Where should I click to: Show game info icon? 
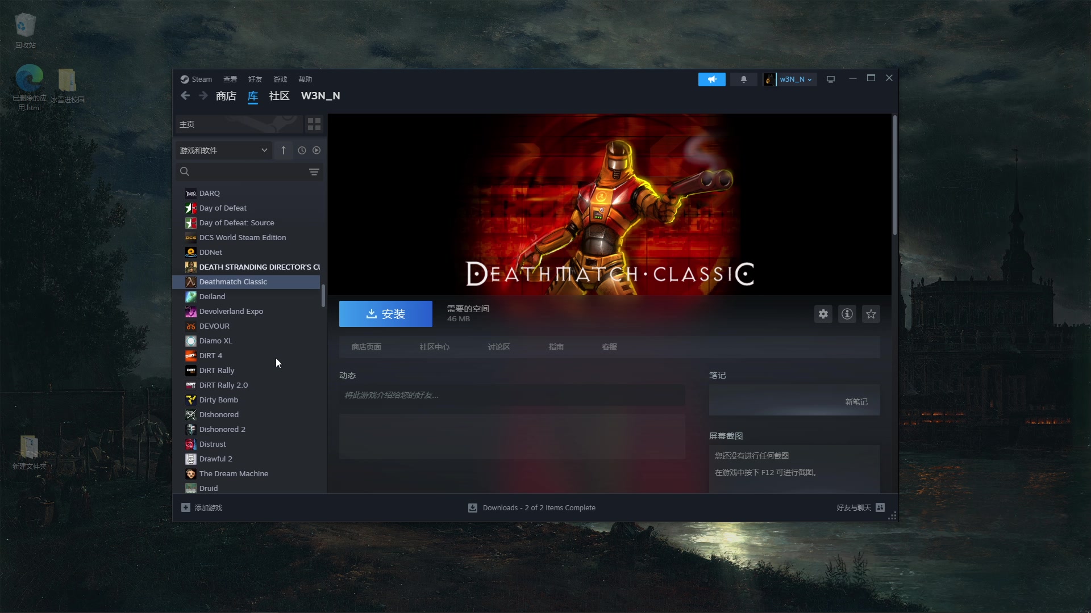point(847,314)
